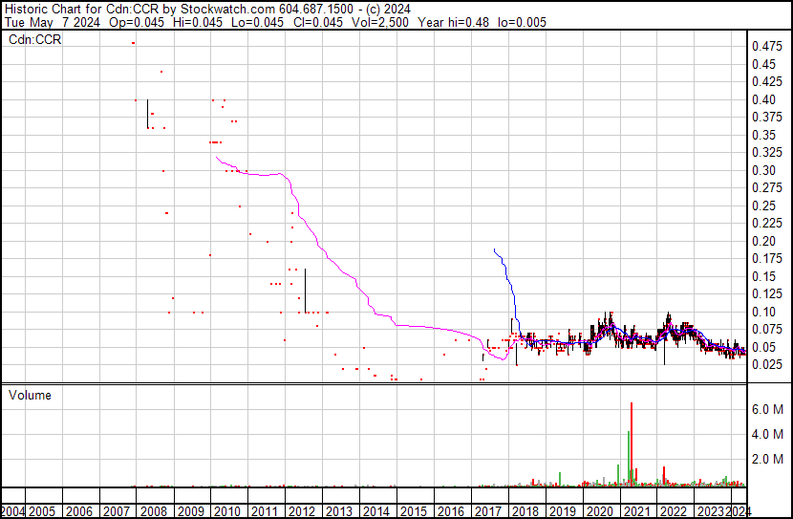Click the 0.45 price axis label
The height and width of the screenshot is (519, 793).
[x=763, y=64]
